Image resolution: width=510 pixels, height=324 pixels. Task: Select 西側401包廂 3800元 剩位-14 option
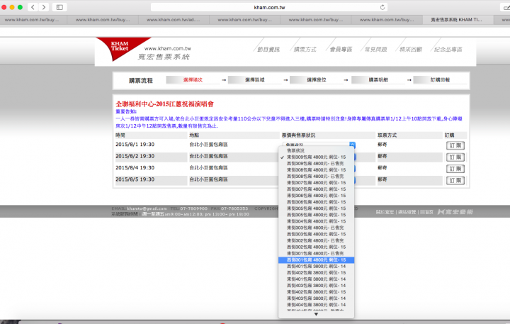tap(316, 267)
